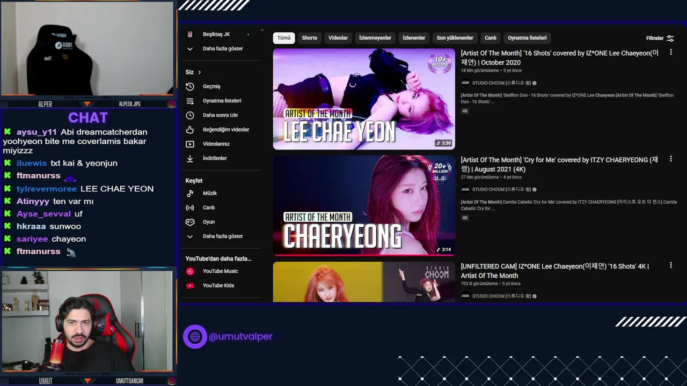Click chat username hkraaa

(31, 226)
